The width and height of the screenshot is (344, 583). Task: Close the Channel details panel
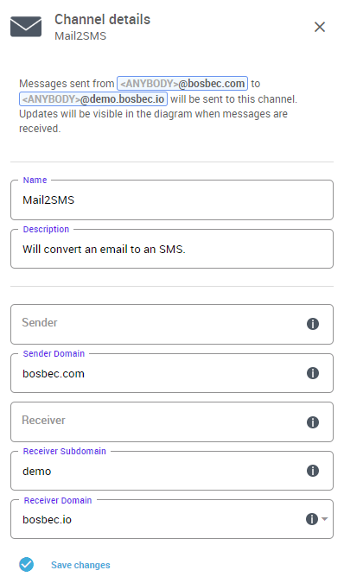click(x=320, y=27)
